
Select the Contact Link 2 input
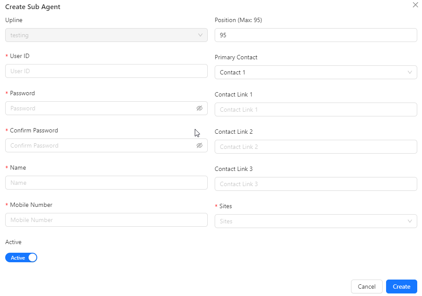point(316,147)
